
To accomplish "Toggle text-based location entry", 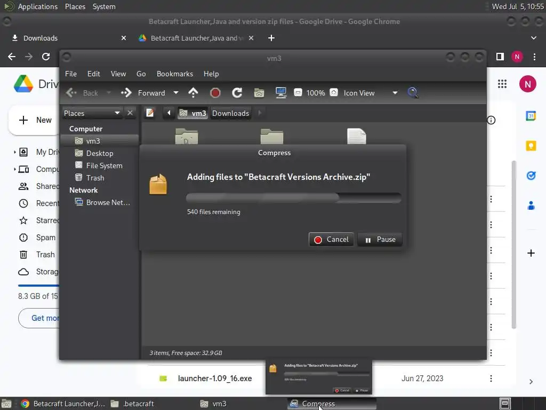I will (150, 113).
